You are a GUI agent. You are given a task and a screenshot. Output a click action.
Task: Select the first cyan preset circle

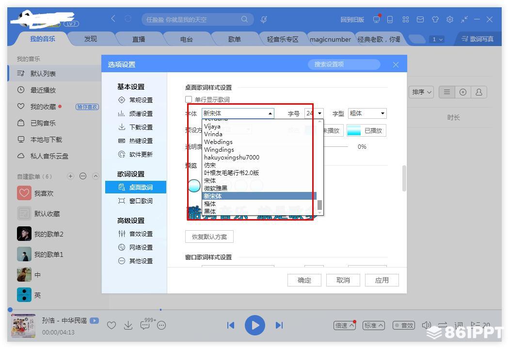(194, 186)
